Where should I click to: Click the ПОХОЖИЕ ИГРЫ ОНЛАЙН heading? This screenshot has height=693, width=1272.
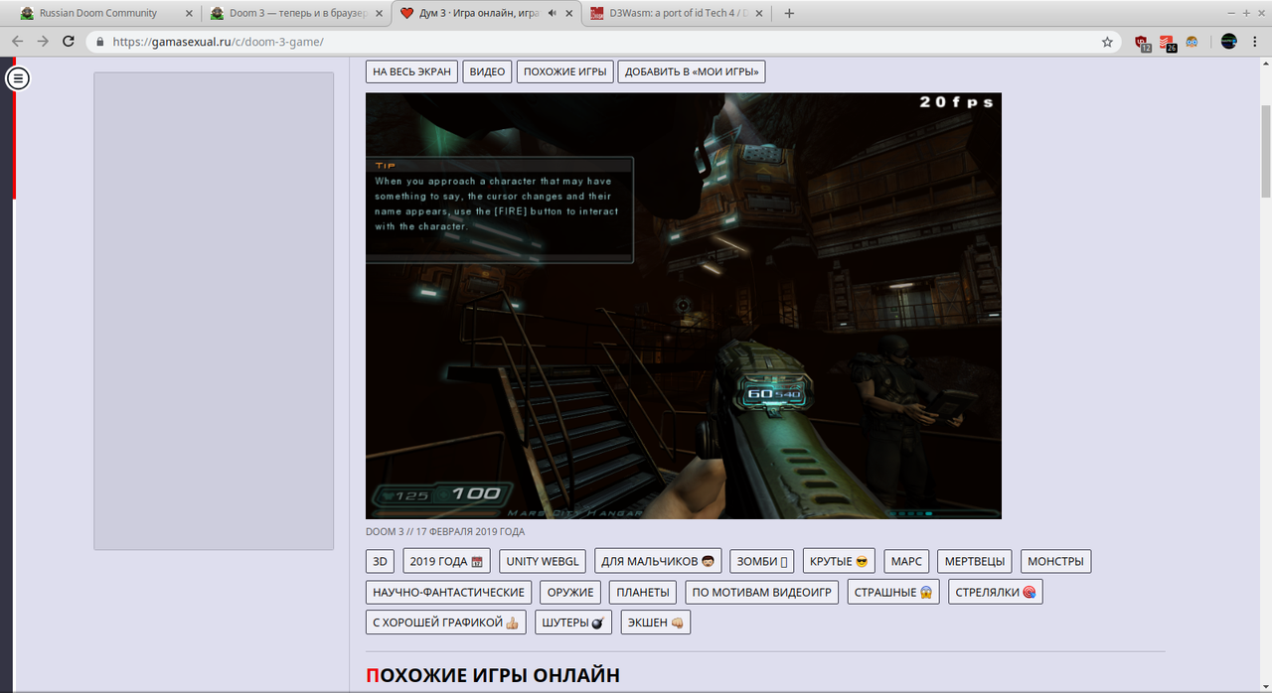pyautogui.click(x=493, y=676)
